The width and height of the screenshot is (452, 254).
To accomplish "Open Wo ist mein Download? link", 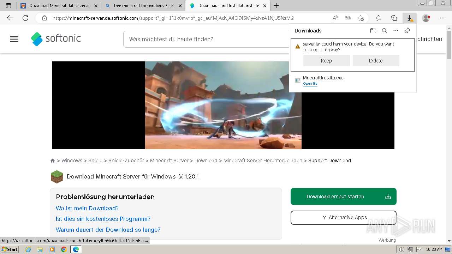I will [x=87, y=208].
